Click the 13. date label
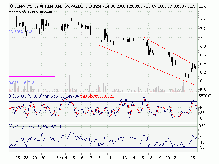219x164 pixels. point(125,158)
